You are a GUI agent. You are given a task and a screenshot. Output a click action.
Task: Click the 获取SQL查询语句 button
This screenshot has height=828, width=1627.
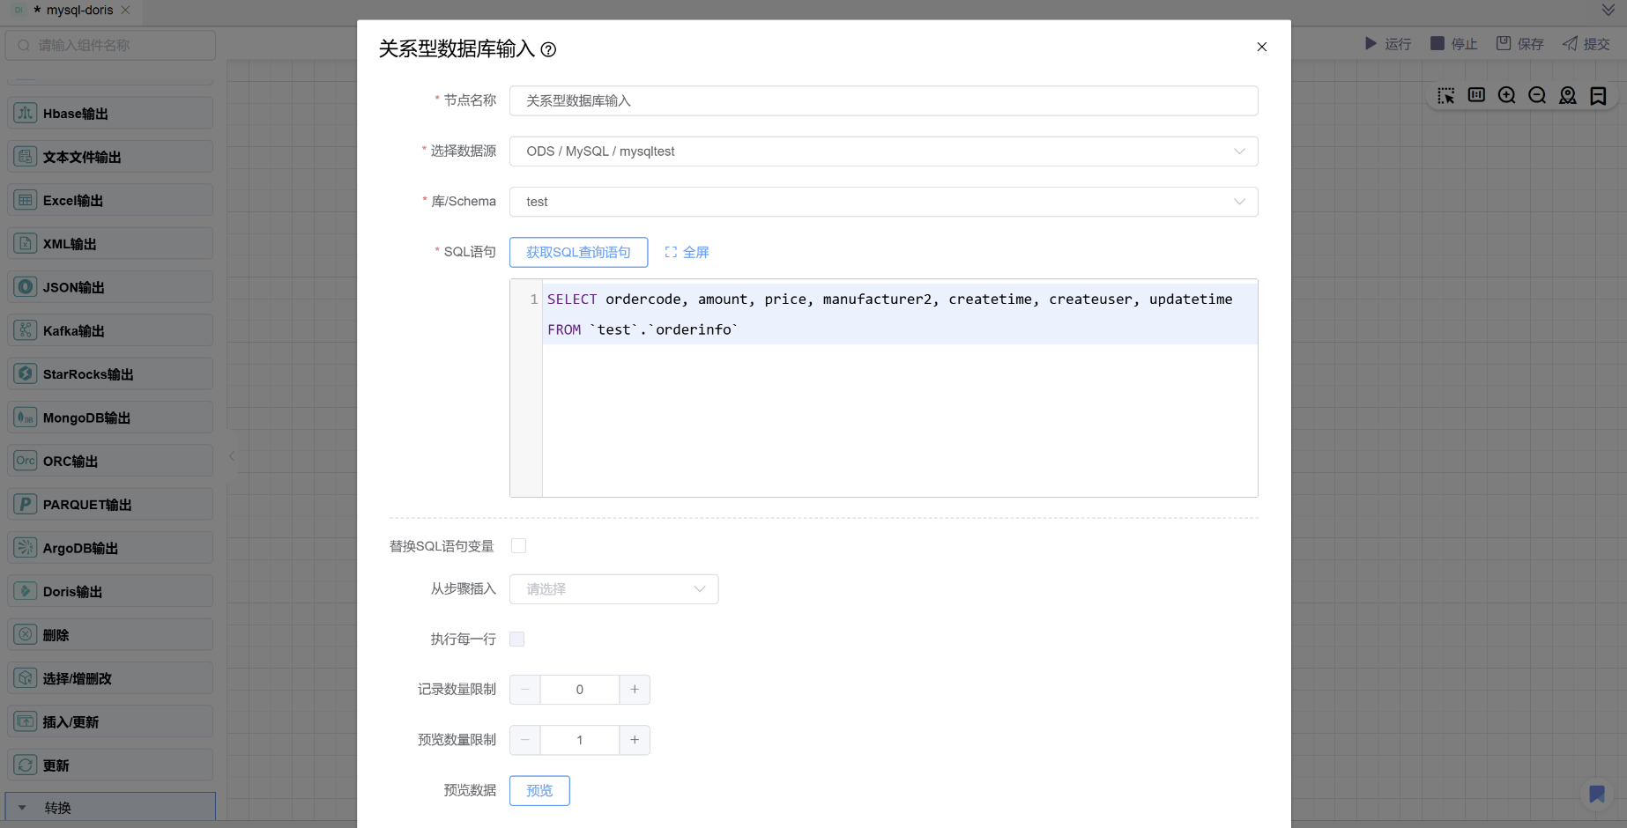pos(578,252)
